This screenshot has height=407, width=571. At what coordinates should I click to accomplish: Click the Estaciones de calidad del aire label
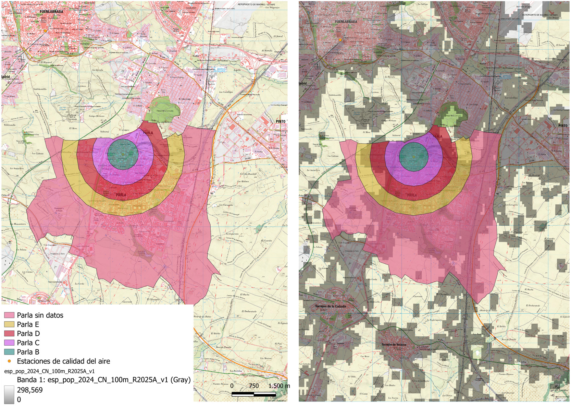click(63, 361)
